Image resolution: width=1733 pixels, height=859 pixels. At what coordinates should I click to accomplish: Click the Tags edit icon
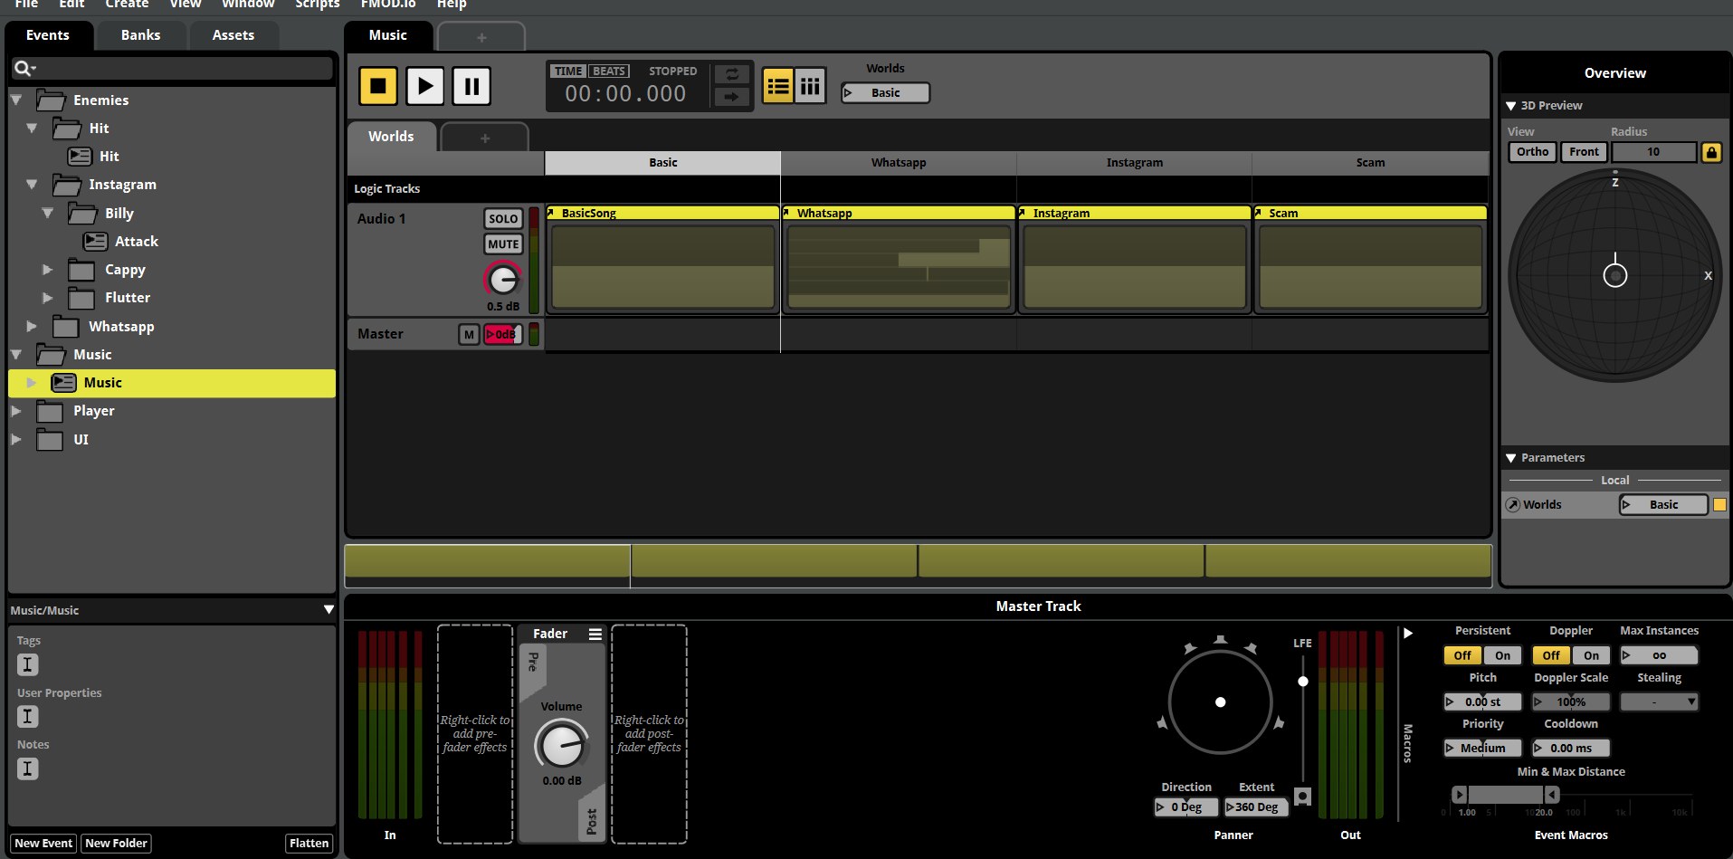tap(27, 665)
